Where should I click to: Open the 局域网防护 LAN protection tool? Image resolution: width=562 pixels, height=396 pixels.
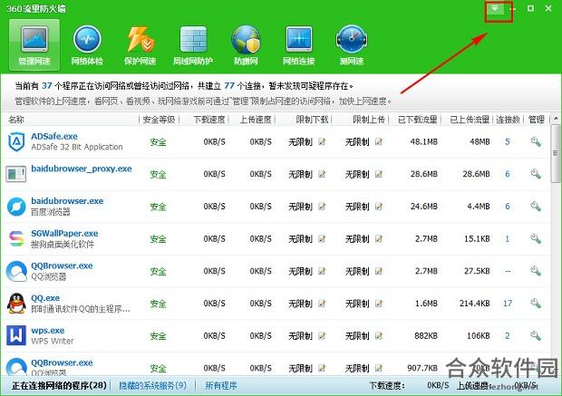click(193, 44)
